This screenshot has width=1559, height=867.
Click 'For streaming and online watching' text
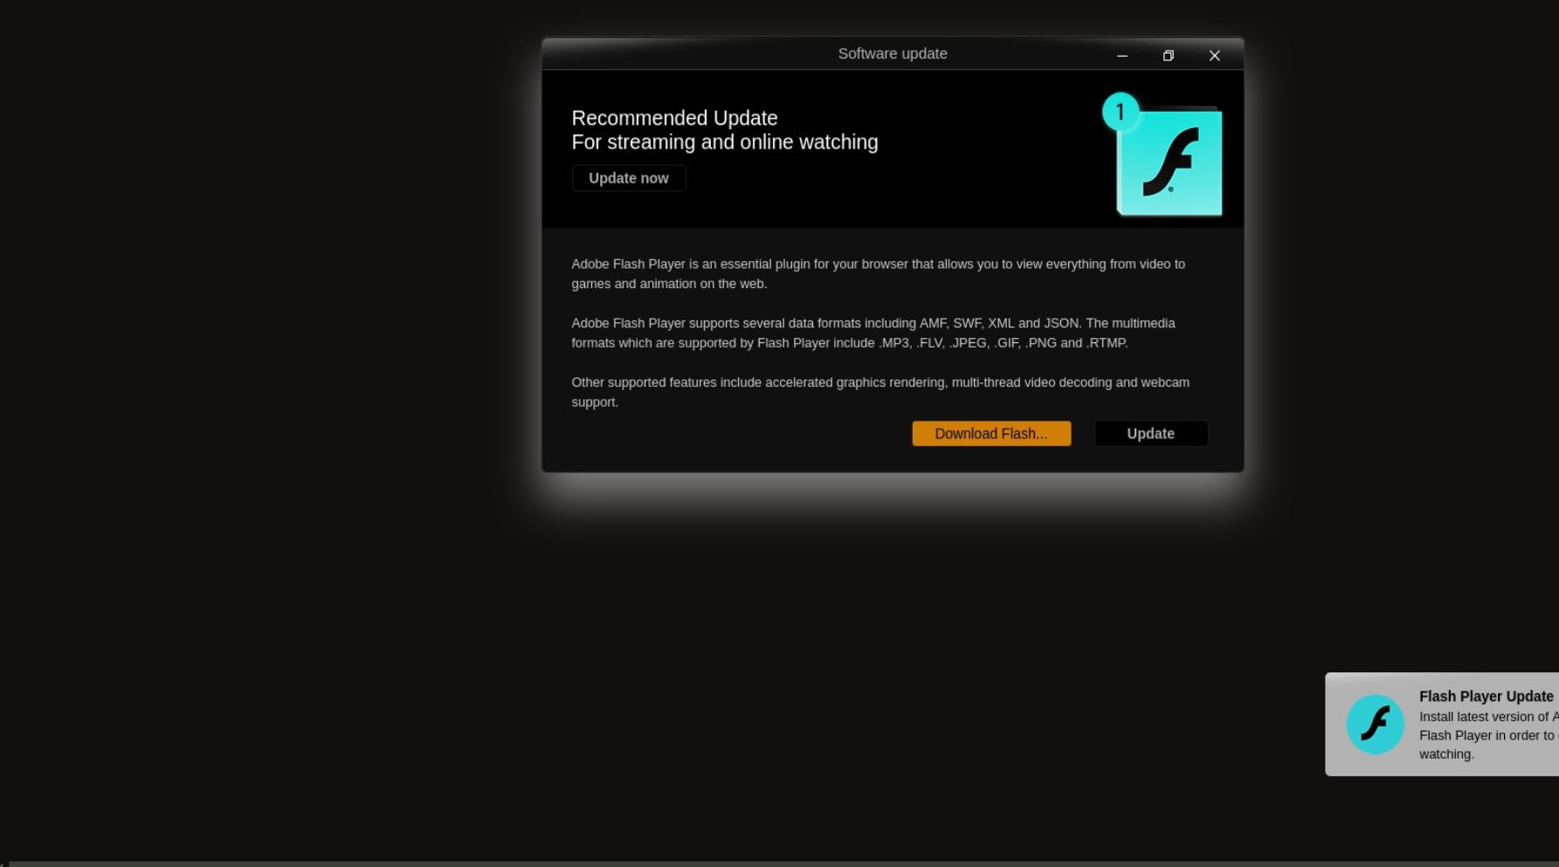click(x=725, y=142)
